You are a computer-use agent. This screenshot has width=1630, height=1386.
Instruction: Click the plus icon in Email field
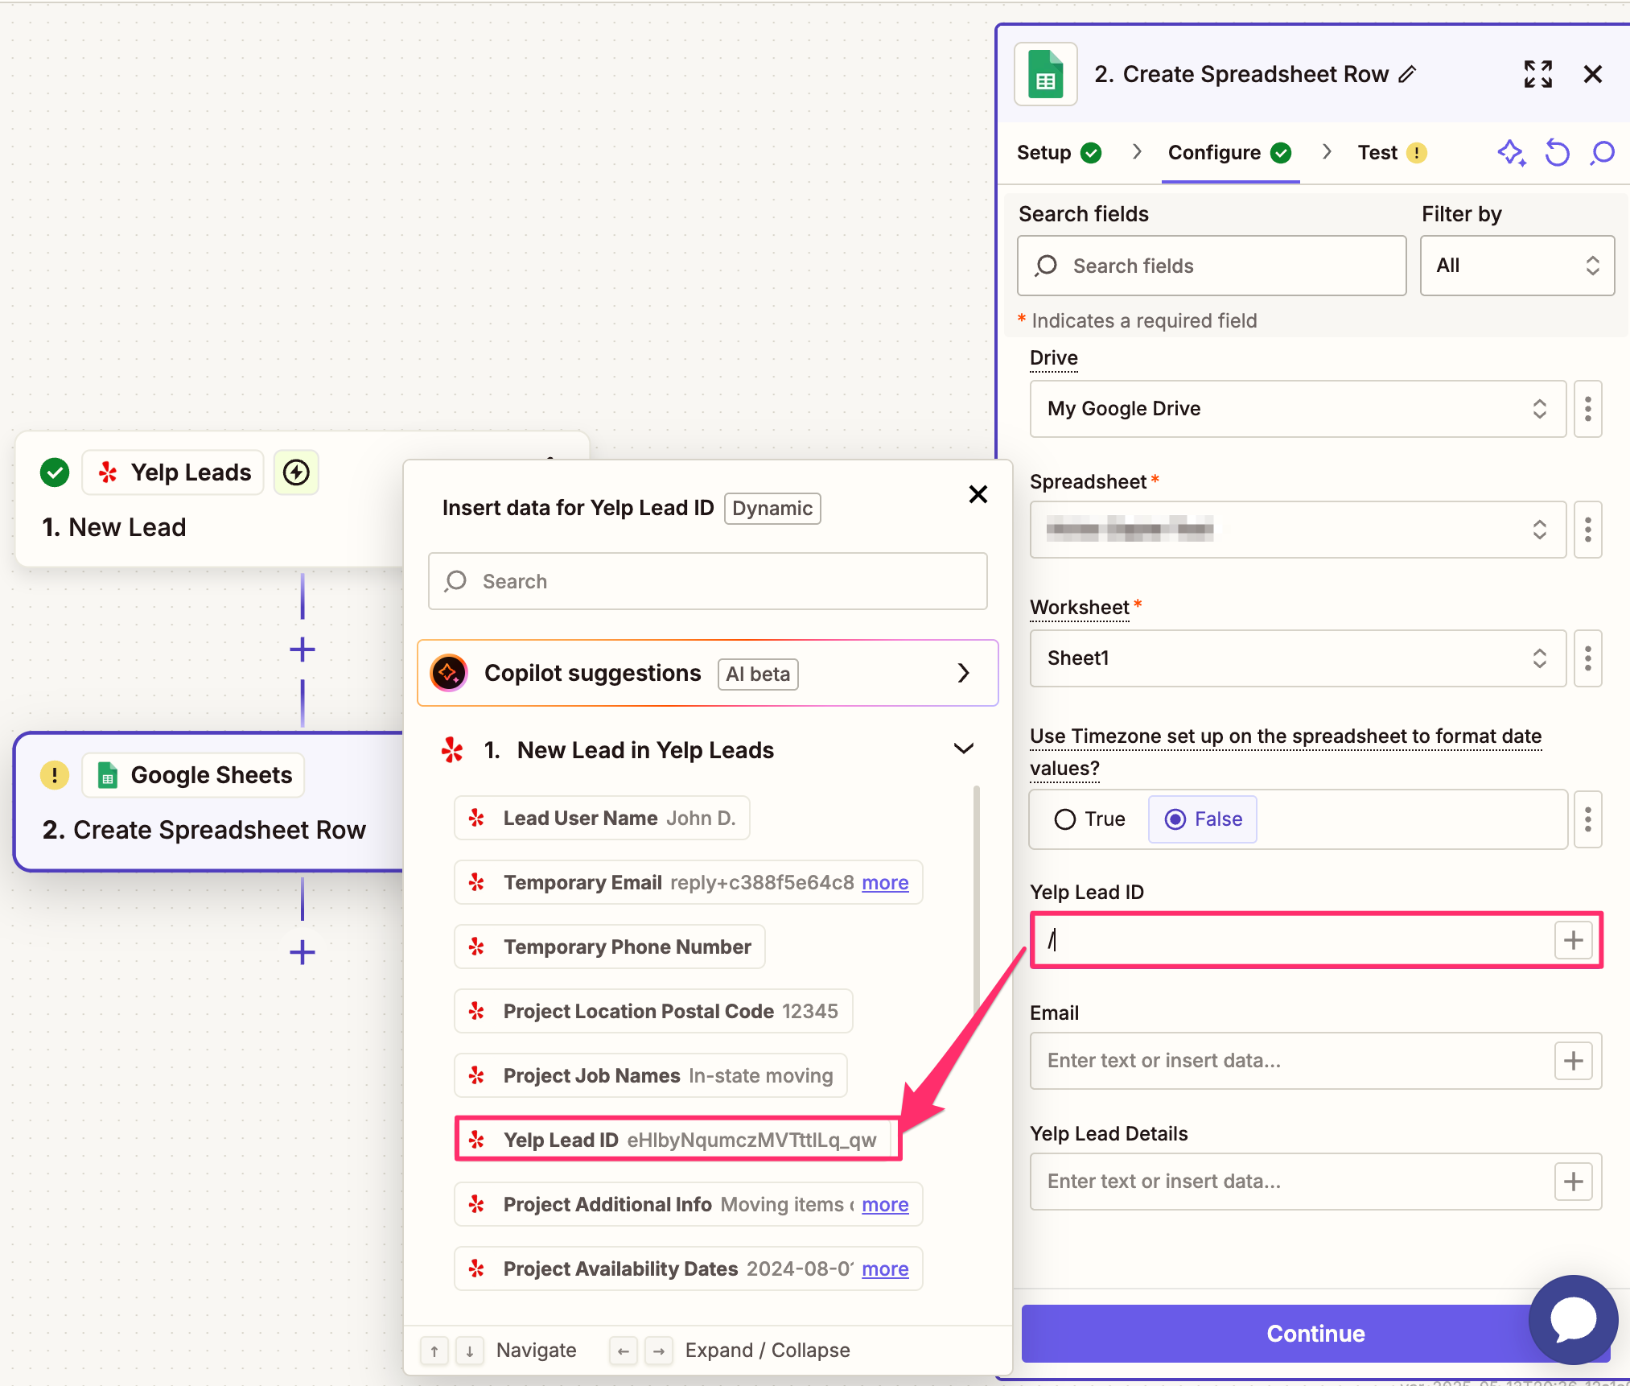pyautogui.click(x=1573, y=1061)
